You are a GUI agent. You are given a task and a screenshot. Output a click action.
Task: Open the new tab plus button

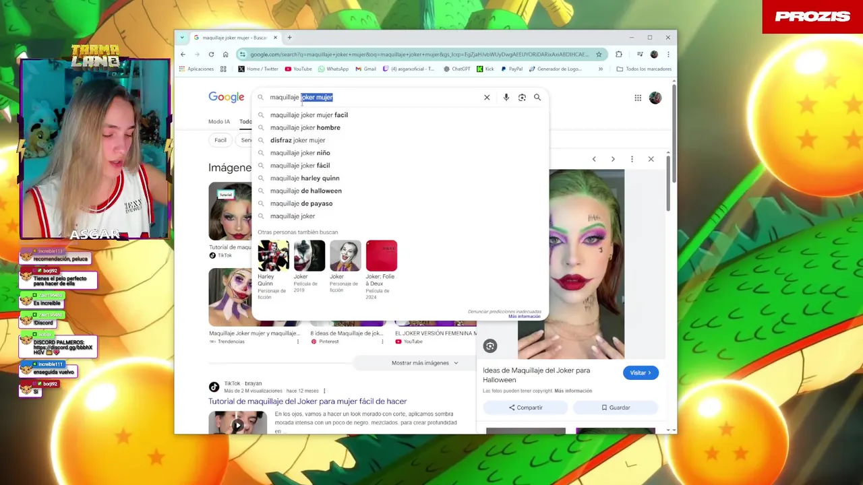pyautogui.click(x=289, y=38)
